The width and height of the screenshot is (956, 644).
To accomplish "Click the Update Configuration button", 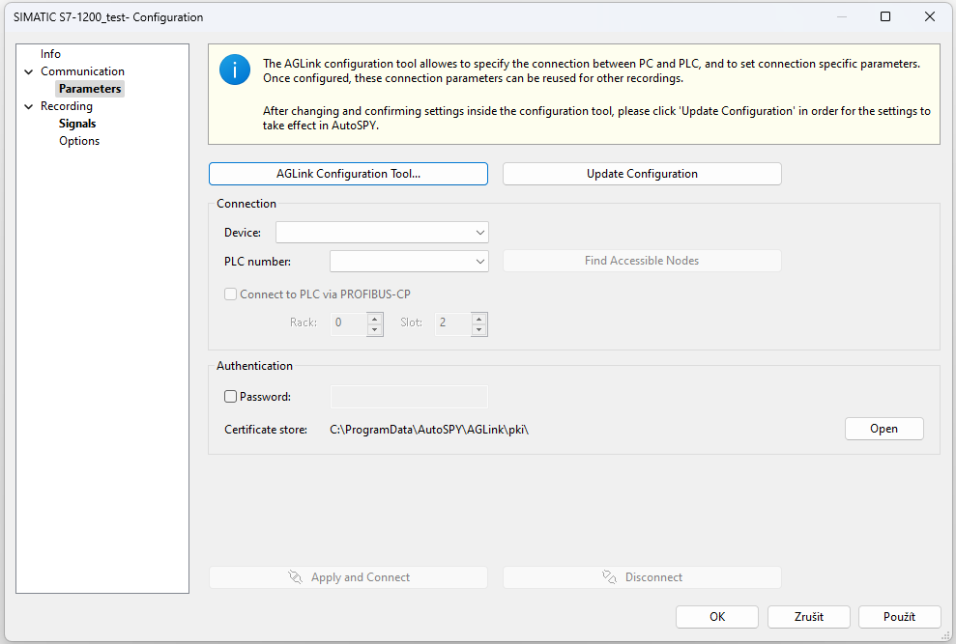I will click(x=642, y=174).
